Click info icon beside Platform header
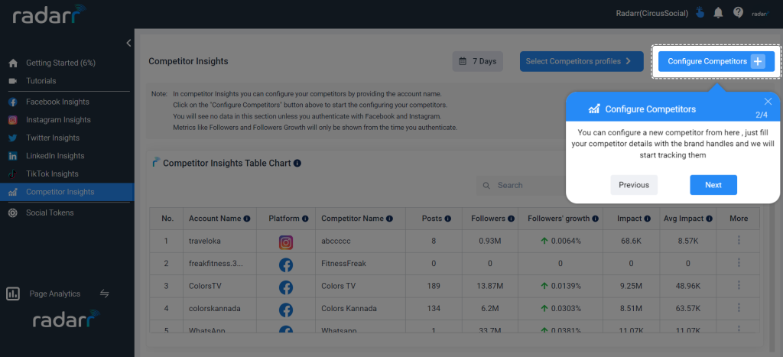This screenshot has width=783, height=357. pos(305,219)
